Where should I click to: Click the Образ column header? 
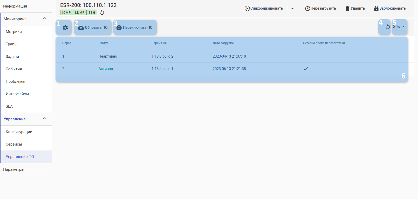coord(67,43)
